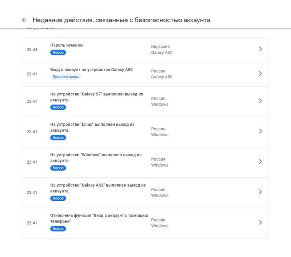The height and width of the screenshot is (257, 291).
Task: Click the page title "Недавние действия" header
Action: [121, 20]
